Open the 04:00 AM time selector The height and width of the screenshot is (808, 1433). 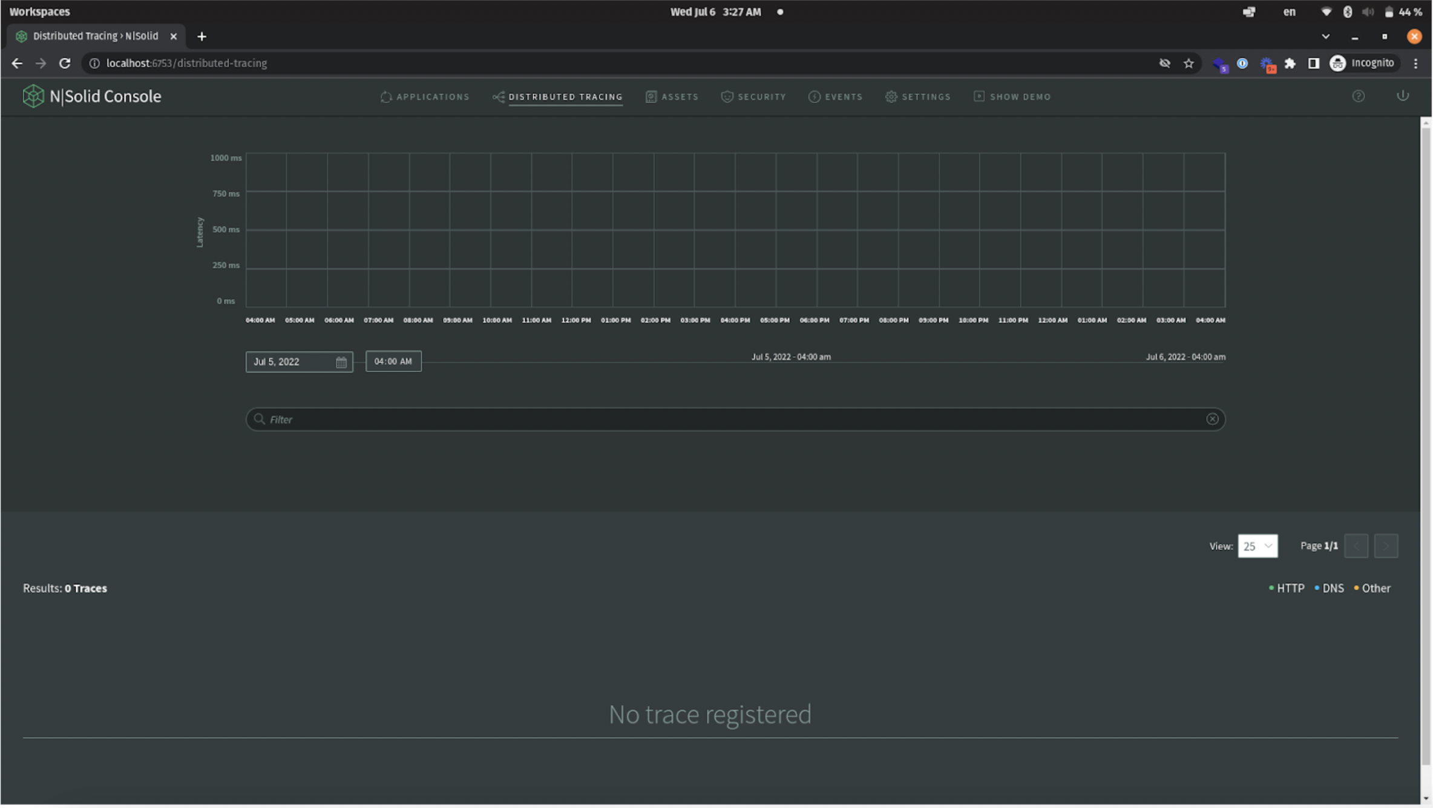(x=393, y=362)
